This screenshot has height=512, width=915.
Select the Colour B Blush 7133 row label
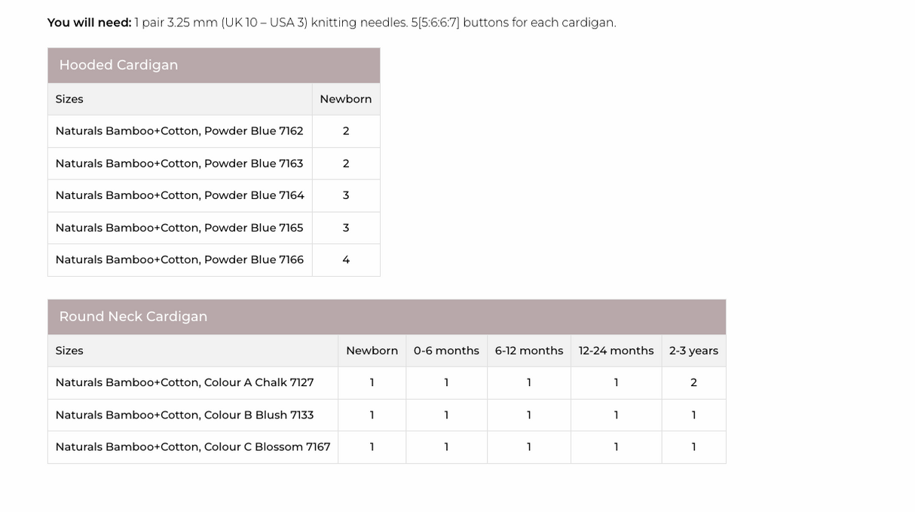tap(185, 415)
